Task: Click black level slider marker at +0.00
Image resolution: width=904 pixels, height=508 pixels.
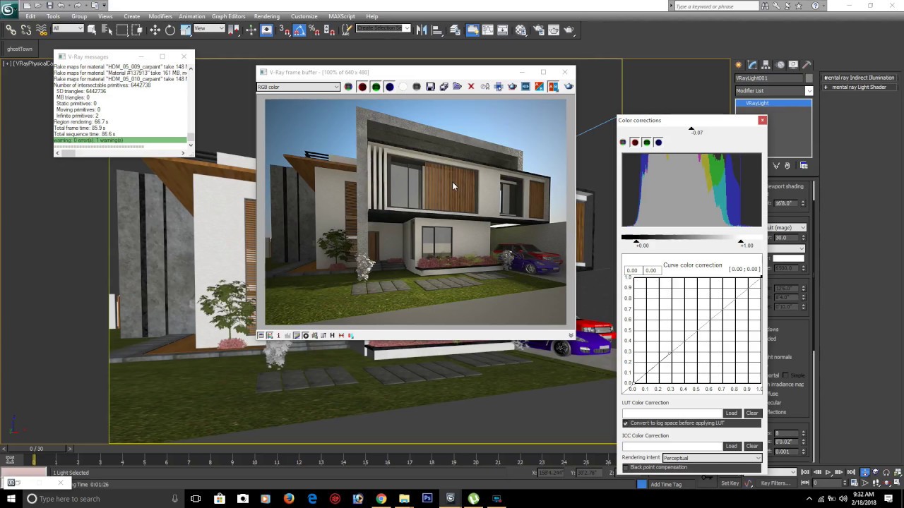Action: tap(636, 241)
